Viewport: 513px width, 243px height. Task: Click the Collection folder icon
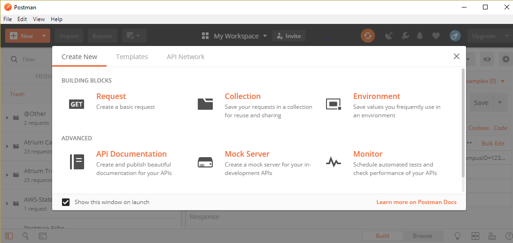pyautogui.click(x=205, y=104)
